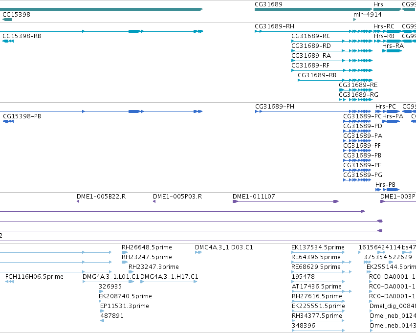416x333 pixels.
Task: Click the CG31689-PC protein label
Action: (362, 116)
